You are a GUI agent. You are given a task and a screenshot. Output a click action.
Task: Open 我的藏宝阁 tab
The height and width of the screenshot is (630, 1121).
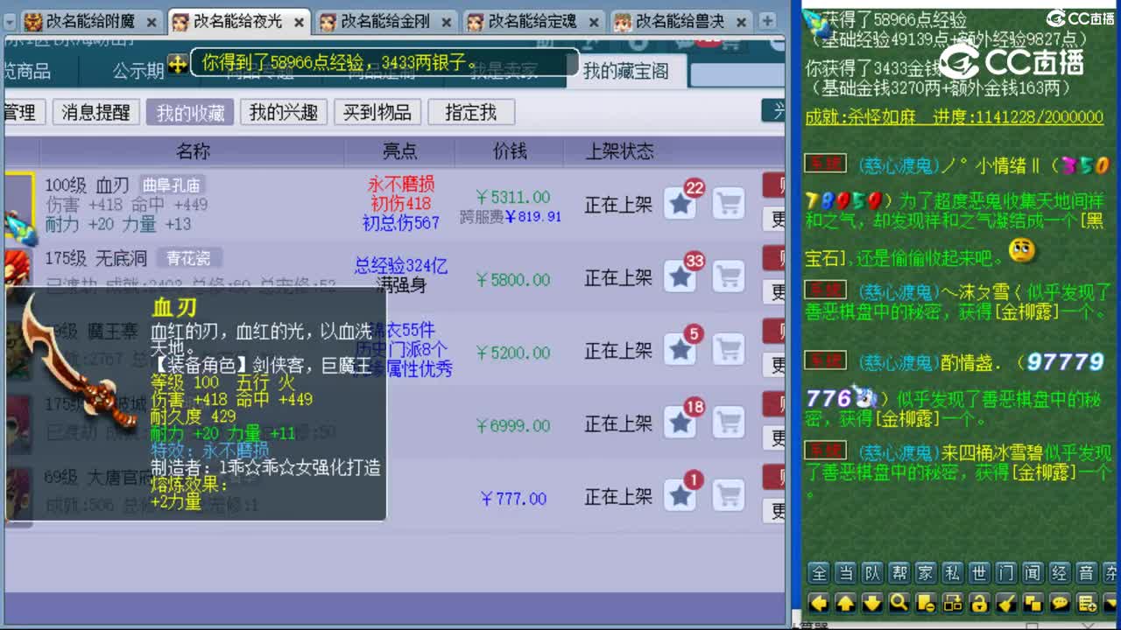coord(626,71)
